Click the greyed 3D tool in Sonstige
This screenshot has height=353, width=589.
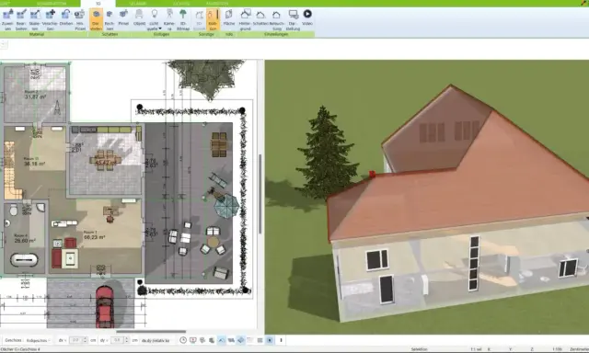199,20
